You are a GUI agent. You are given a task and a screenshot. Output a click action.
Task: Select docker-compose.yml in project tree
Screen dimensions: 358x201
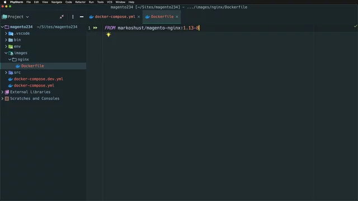pos(34,85)
